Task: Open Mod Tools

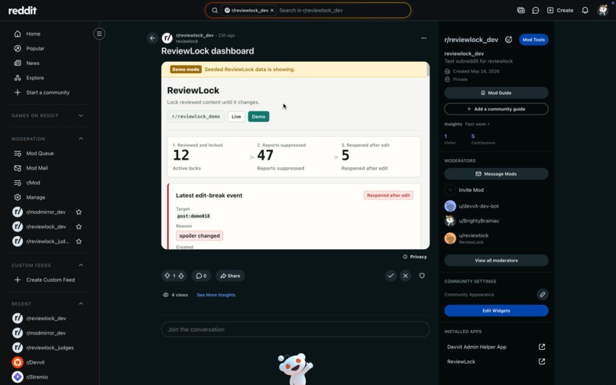Action: pos(533,40)
